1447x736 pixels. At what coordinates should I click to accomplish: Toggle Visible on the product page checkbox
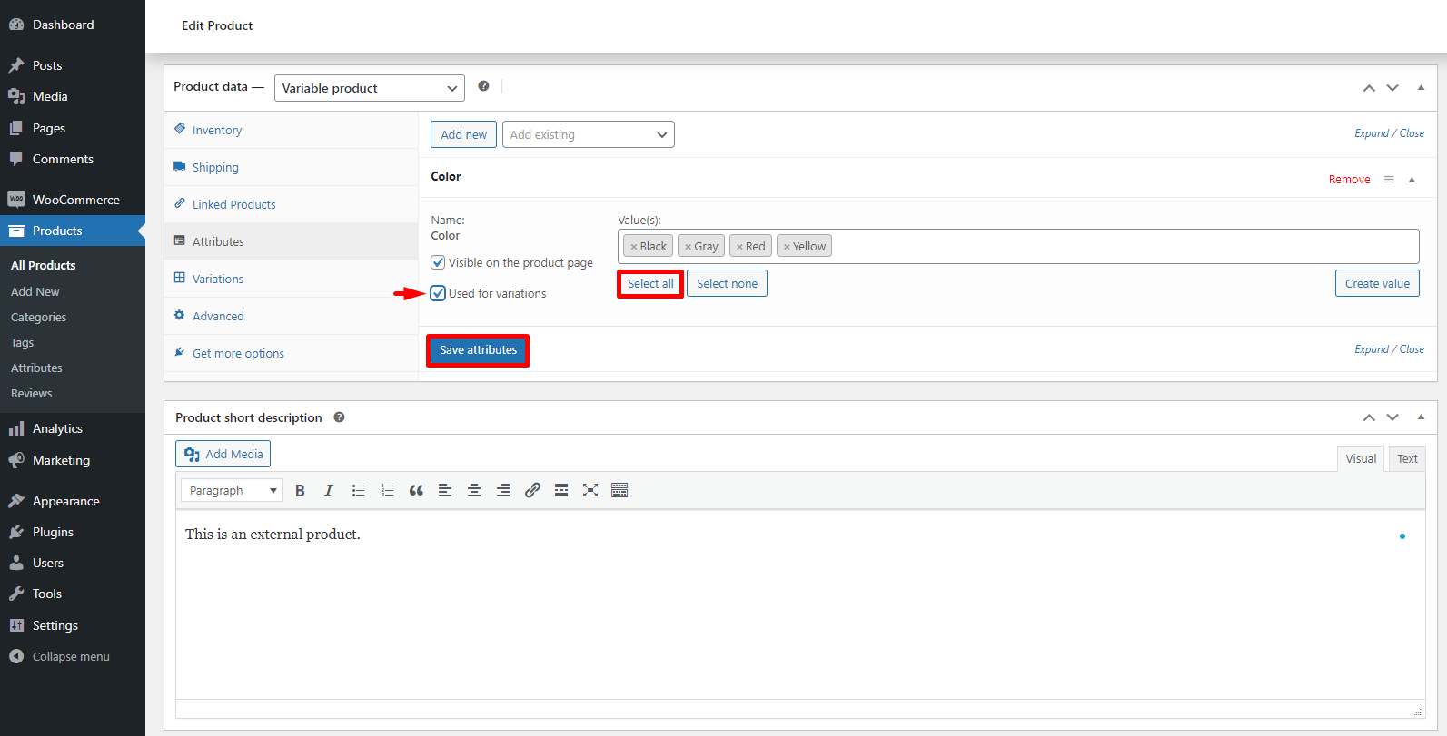(x=439, y=263)
